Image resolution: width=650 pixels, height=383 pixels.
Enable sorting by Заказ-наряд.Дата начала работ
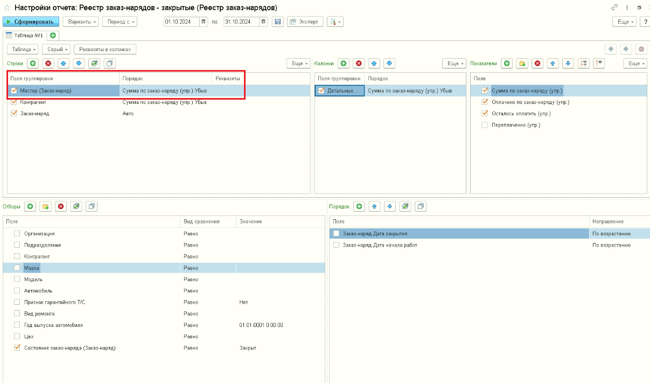coord(336,245)
